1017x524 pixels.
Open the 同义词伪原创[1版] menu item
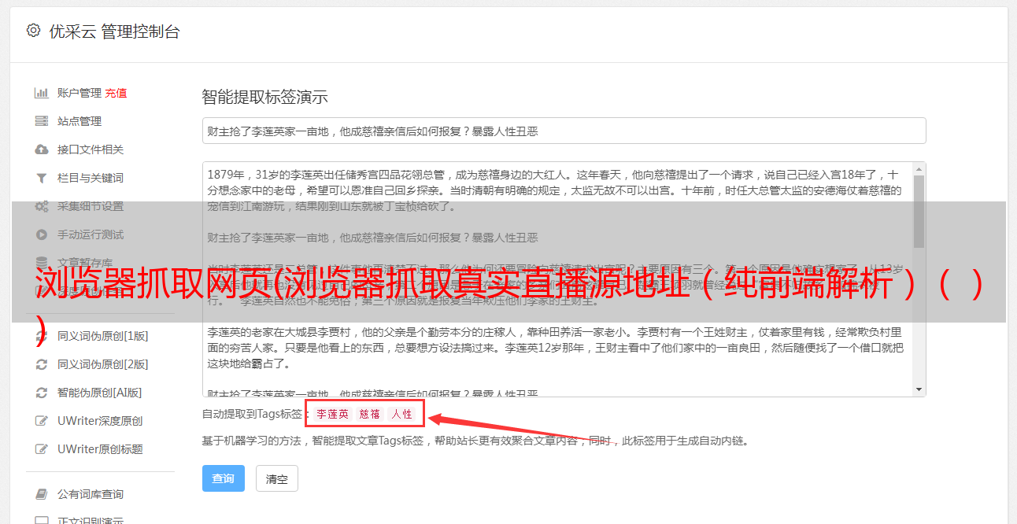102,336
